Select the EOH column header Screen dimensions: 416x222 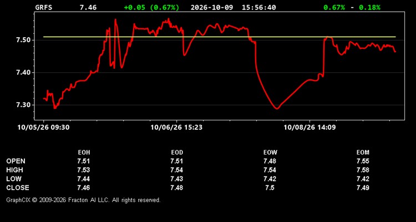(x=84, y=153)
